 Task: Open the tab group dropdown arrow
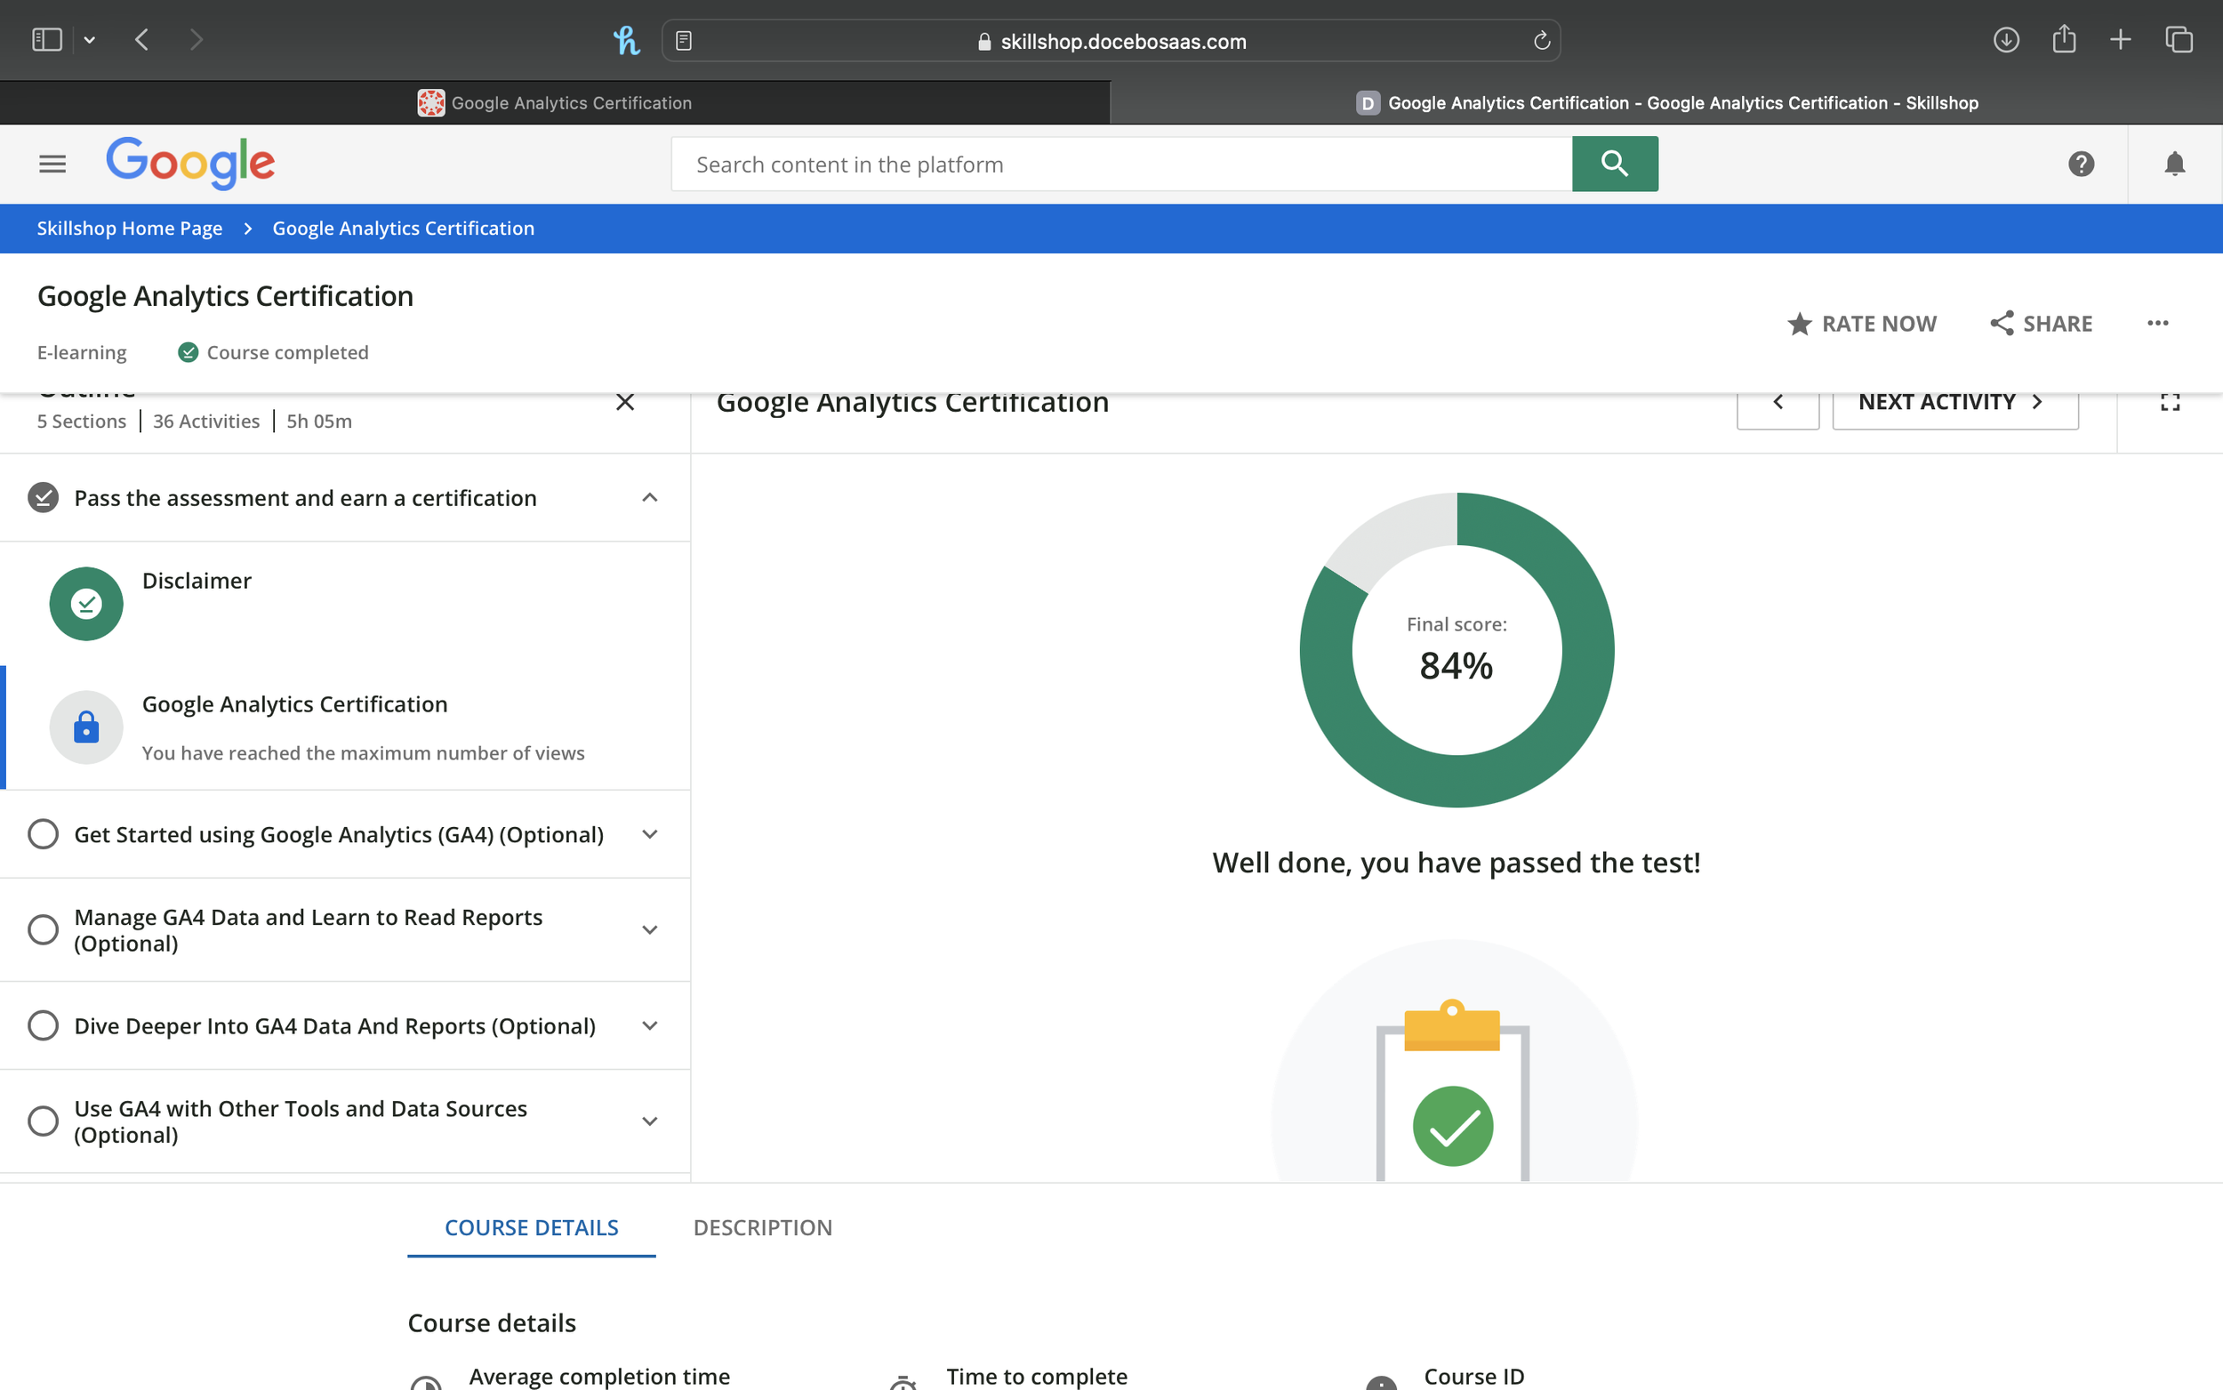89,40
